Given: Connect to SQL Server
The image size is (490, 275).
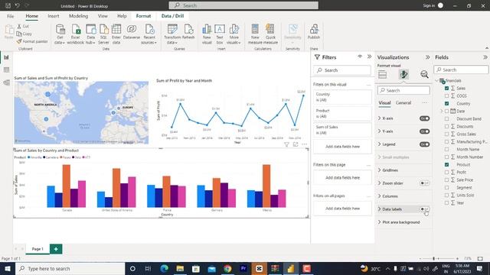Looking at the screenshot, I should pos(103,34).
